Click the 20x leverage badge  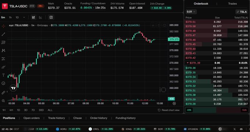40,6
